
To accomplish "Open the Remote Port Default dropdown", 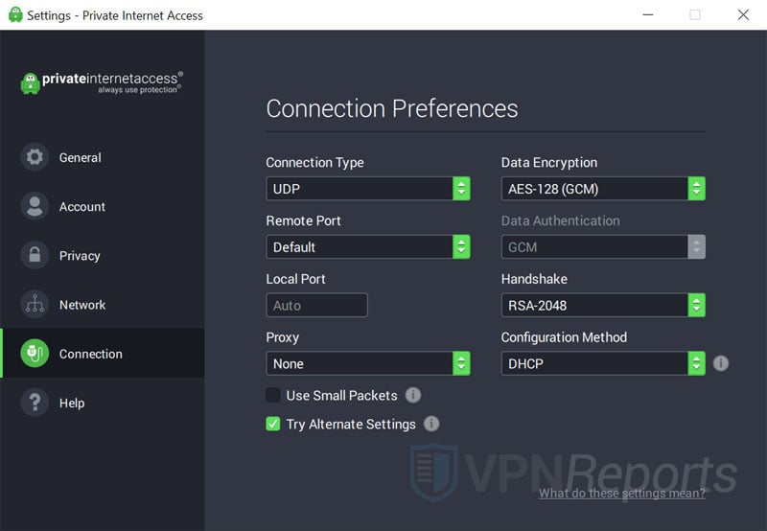I will (368, 247).
